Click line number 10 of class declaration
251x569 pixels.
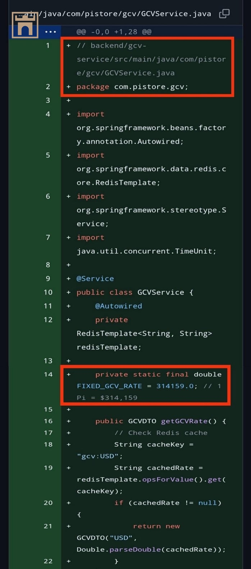(x=47, y=292)
